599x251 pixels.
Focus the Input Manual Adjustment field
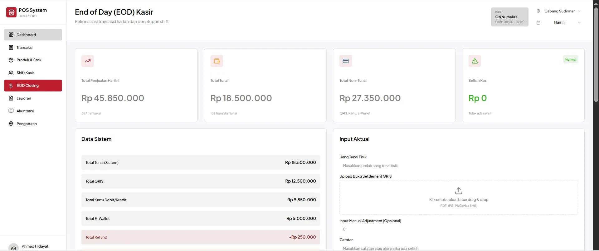pyautogui.click(x=459, y=229)
